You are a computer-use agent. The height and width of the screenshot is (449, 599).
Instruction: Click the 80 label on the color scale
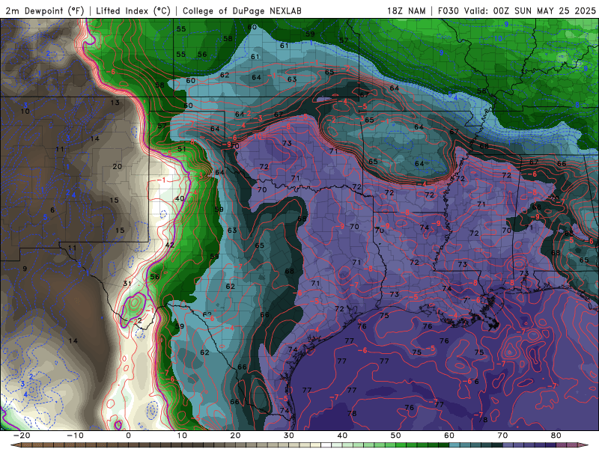pyautogui.click(x=556, y=436)
